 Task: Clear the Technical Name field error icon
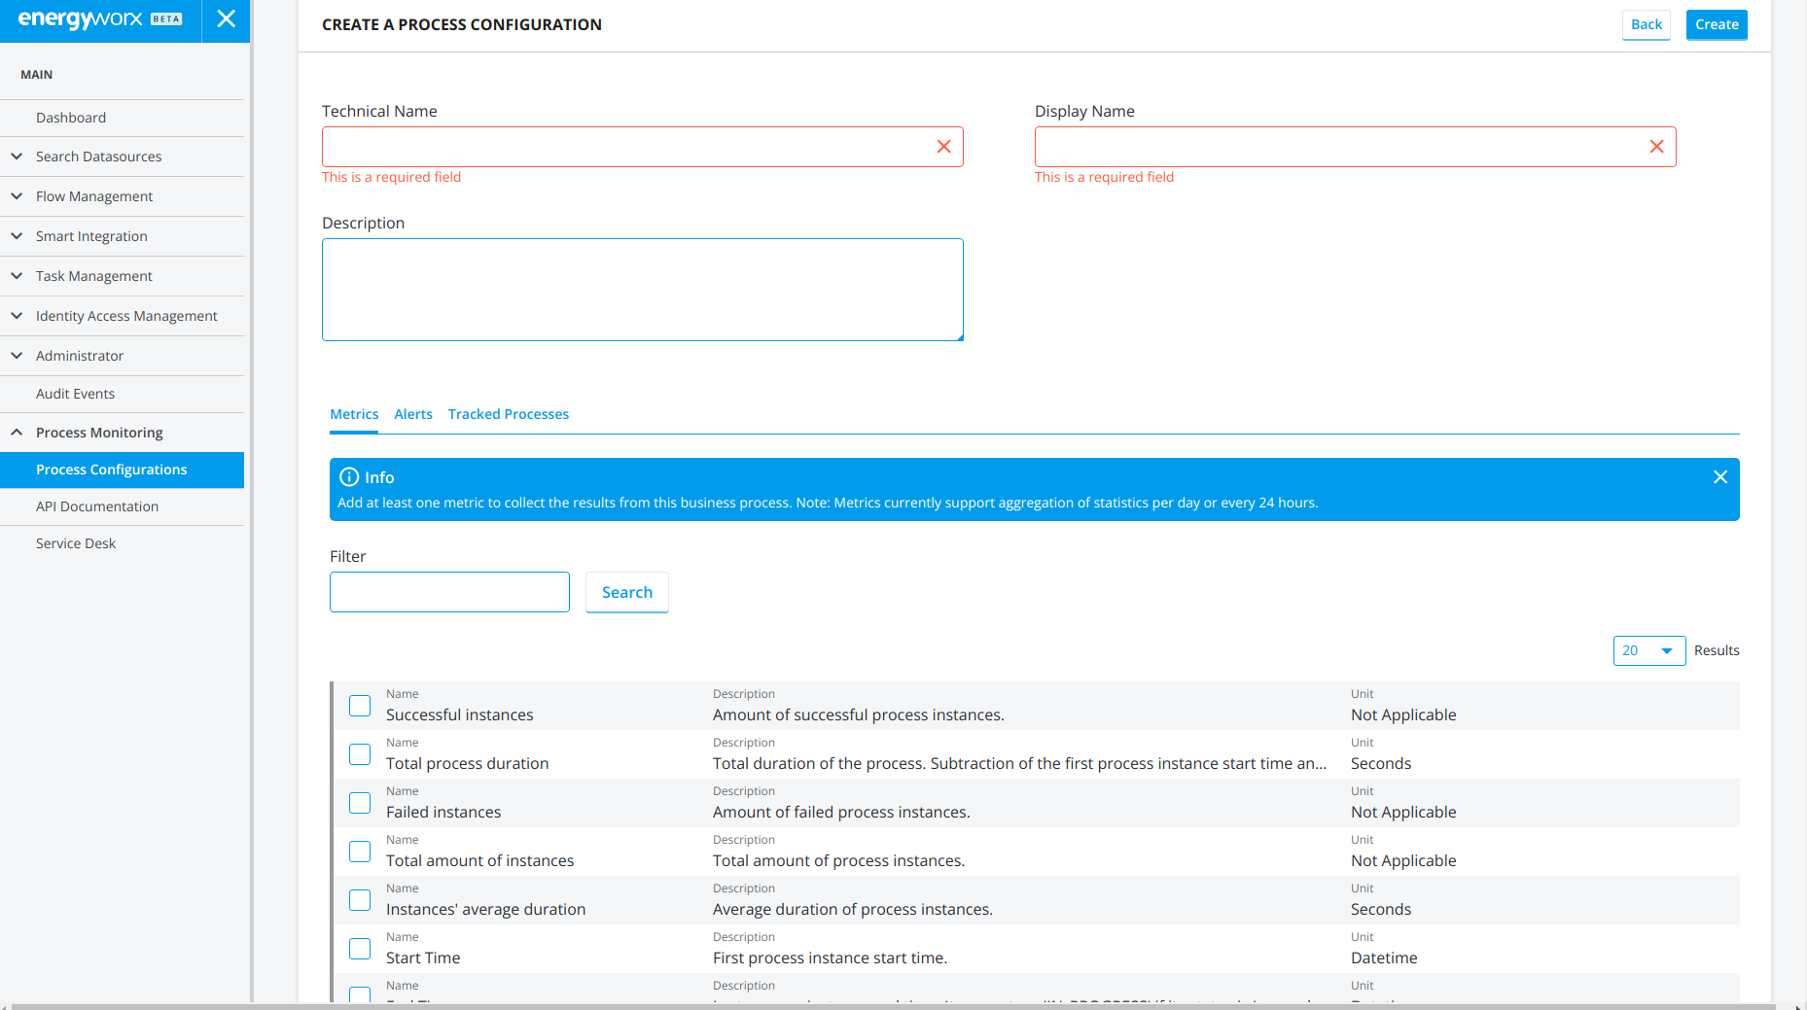coord(943,147)
